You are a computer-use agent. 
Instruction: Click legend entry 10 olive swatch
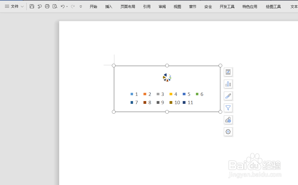(x=171, y=102)
